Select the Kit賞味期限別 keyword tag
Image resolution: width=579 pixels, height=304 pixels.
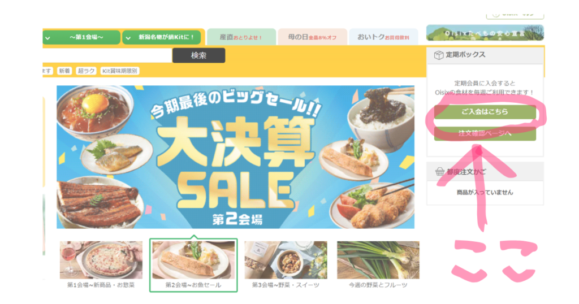point(120,71)
